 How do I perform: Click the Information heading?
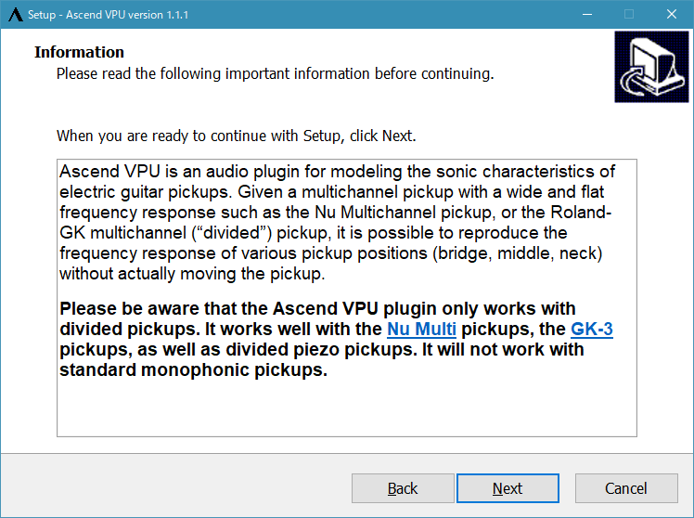point(79,52)
